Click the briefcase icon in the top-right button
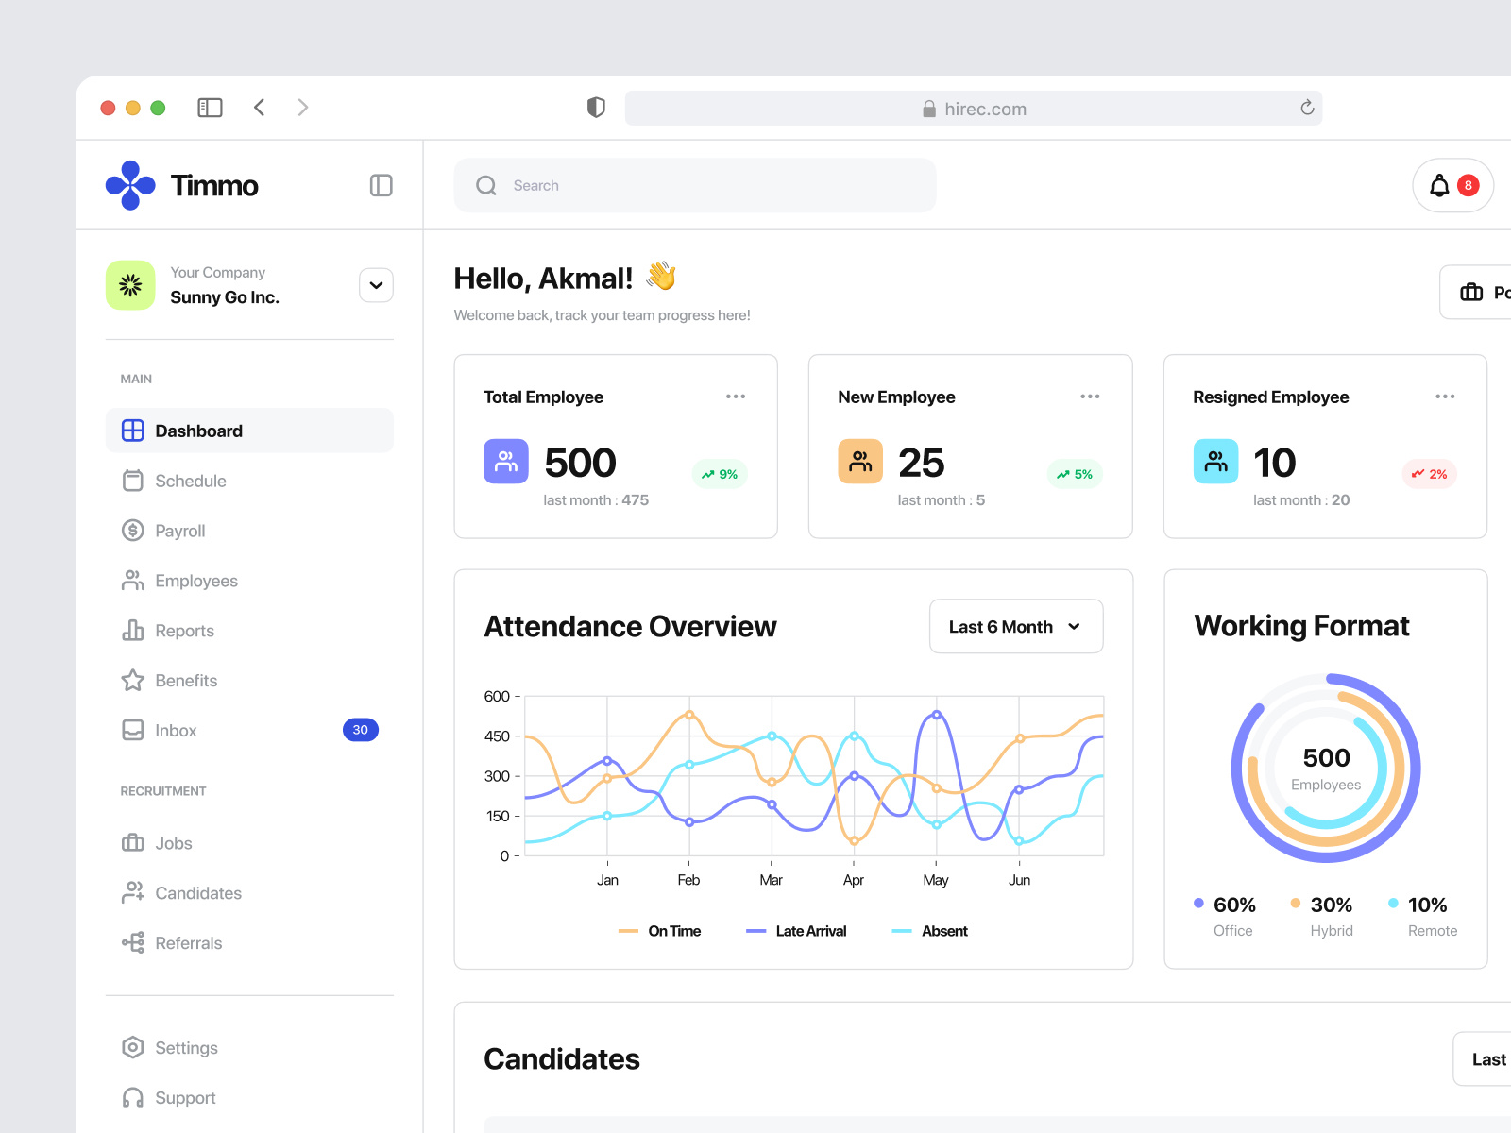Viewport: 1511px width, 1133px height. (x=1471, y=293)
